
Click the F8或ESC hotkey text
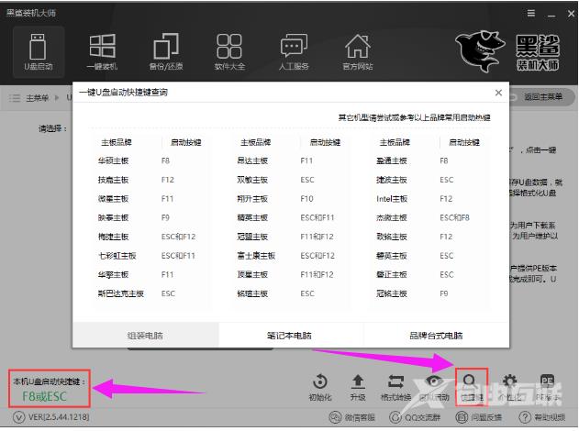point(44,397)
